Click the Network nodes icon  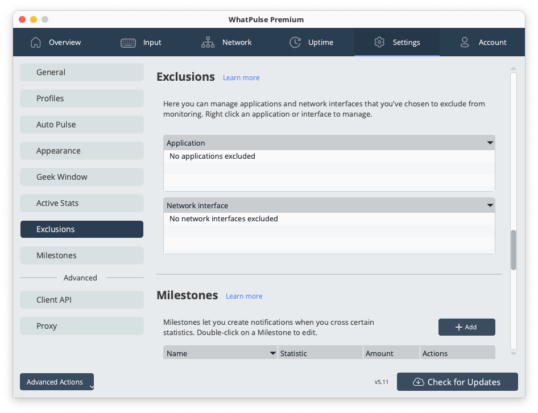209,42
